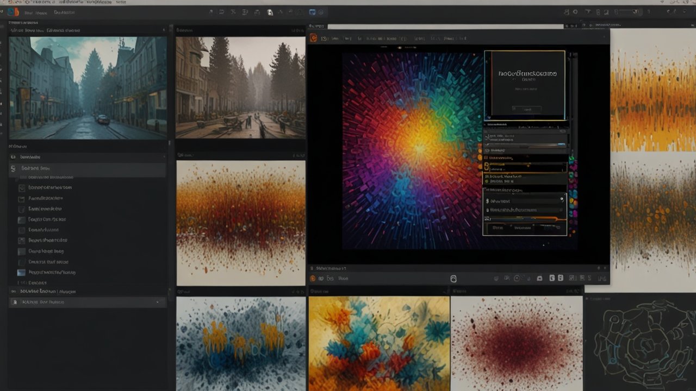Click the white icon in the top toolbar

tap(270, 12)
